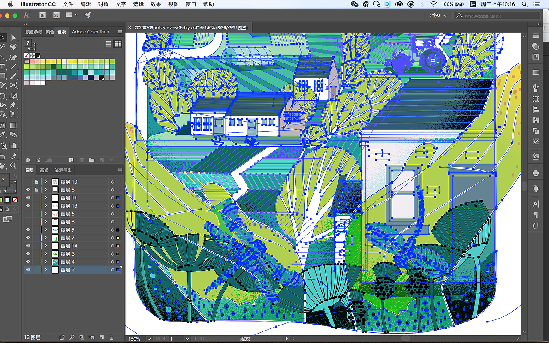Screen dimensions: 549x343
Task: Select the Zoom magnifier tool
Action: coord(13,165)
